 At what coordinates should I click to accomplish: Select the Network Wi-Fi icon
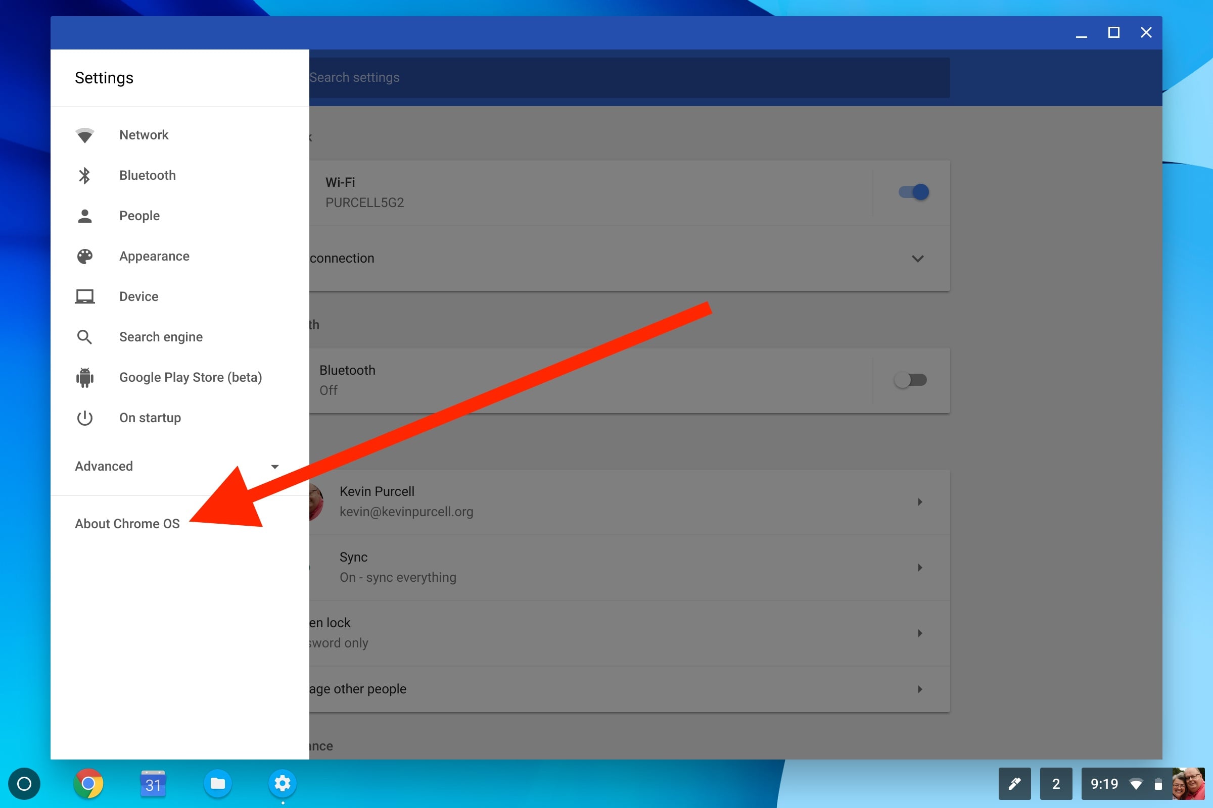[x=85, y=134]
